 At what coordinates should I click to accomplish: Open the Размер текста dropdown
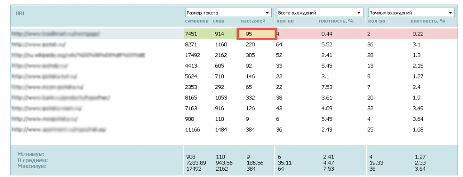pyautogui.click(x=228, y=13)
